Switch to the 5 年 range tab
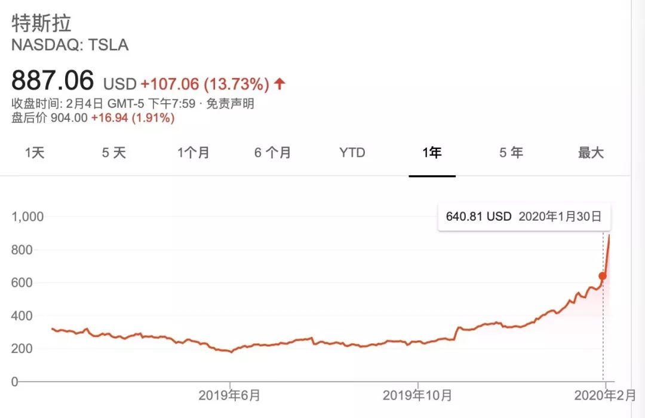The width and height of the screenshot is (645, 418). point(511,153)
